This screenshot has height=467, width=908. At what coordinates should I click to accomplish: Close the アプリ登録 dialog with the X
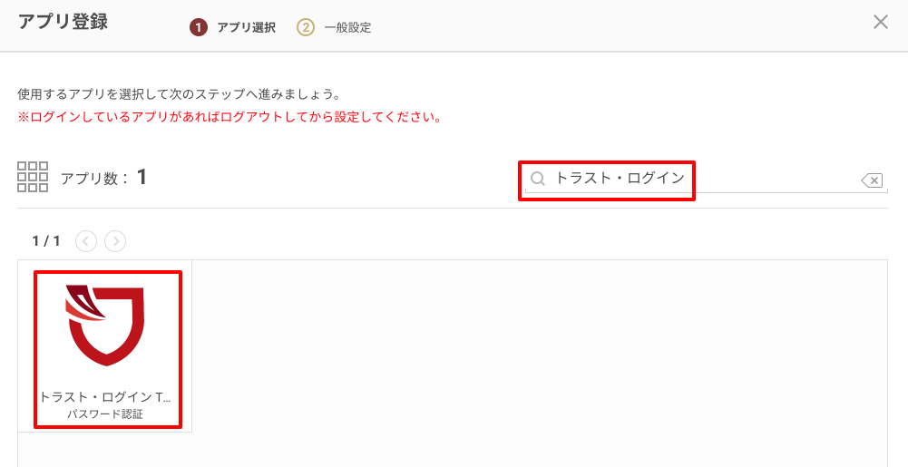(x=880, y=23)
